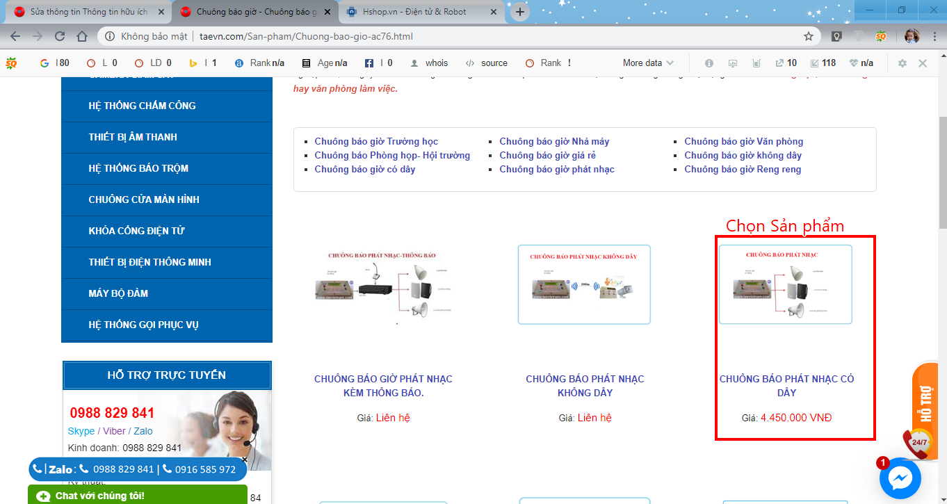
Task: Call Zalo number 0916 585 972
Action: pos(198,469)
